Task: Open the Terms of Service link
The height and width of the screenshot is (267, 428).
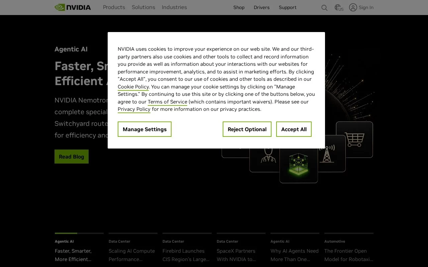Action: 168,102
